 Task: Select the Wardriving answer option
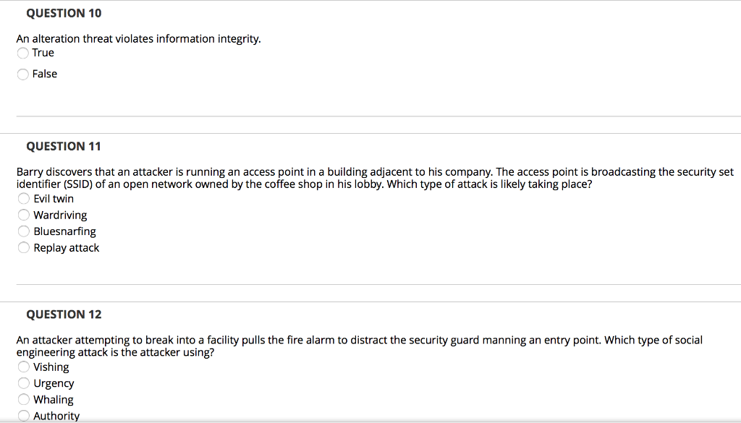22,215
